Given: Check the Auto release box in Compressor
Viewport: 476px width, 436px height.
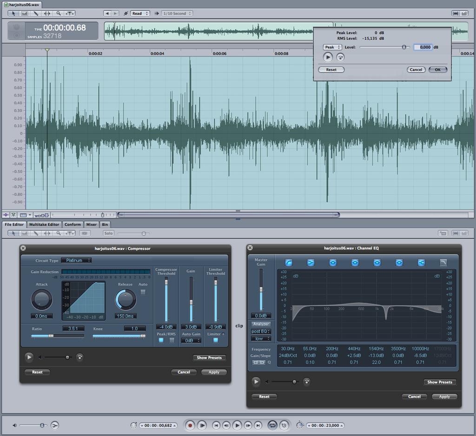Looking at the screenshot, I should coord(143,292).
